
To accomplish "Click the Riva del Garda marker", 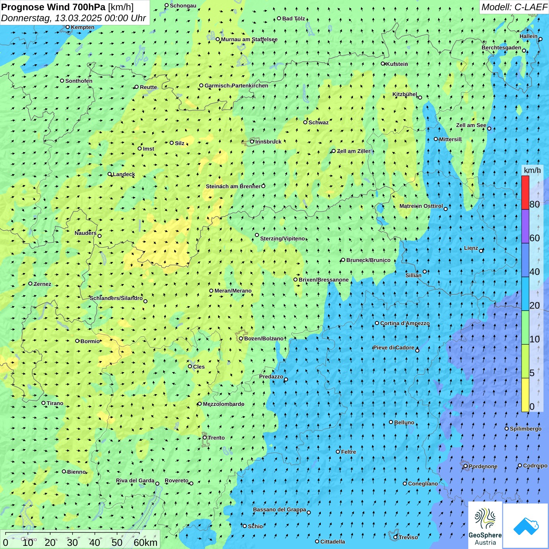I will pos(158,484).
